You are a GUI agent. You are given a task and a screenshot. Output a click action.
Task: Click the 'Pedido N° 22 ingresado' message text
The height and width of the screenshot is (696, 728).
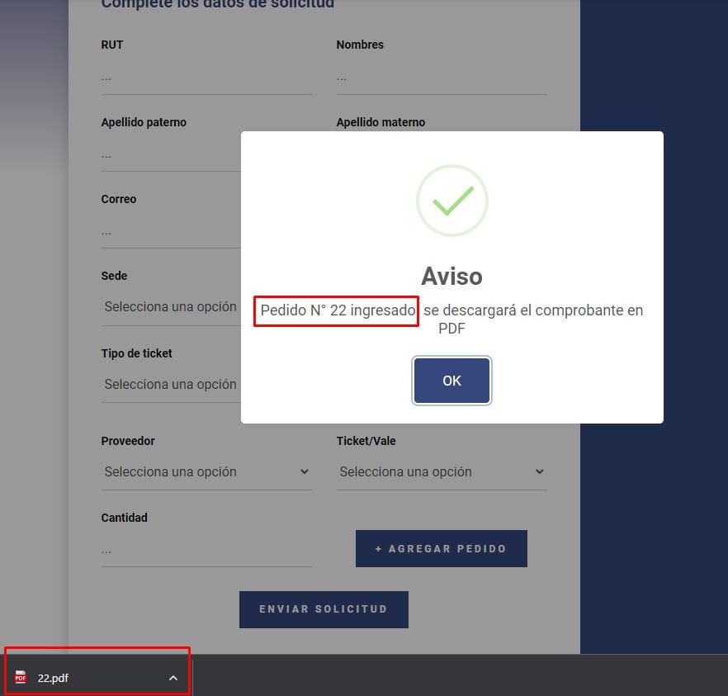point(338,311)
